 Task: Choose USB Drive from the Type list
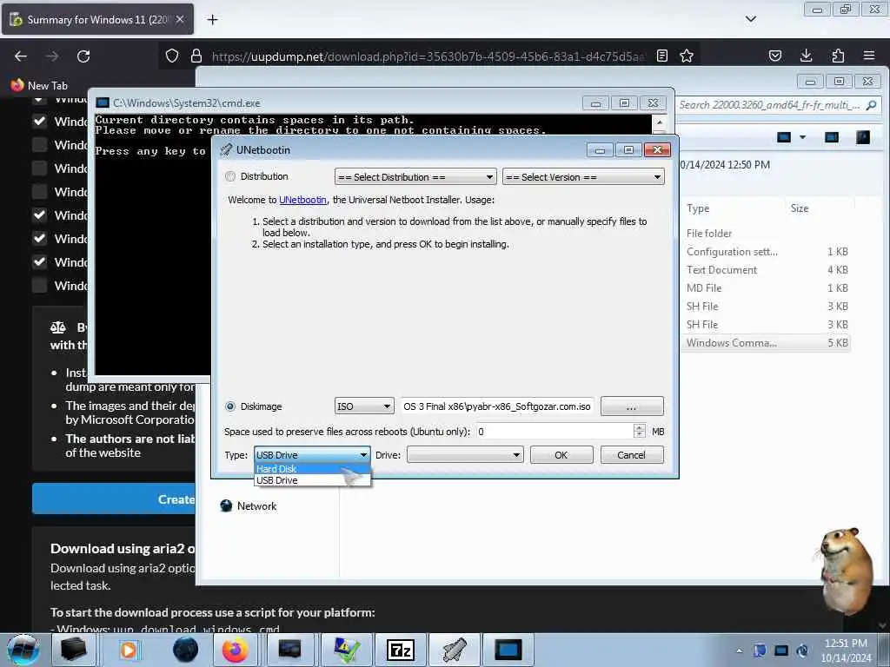tap(312, 480)
